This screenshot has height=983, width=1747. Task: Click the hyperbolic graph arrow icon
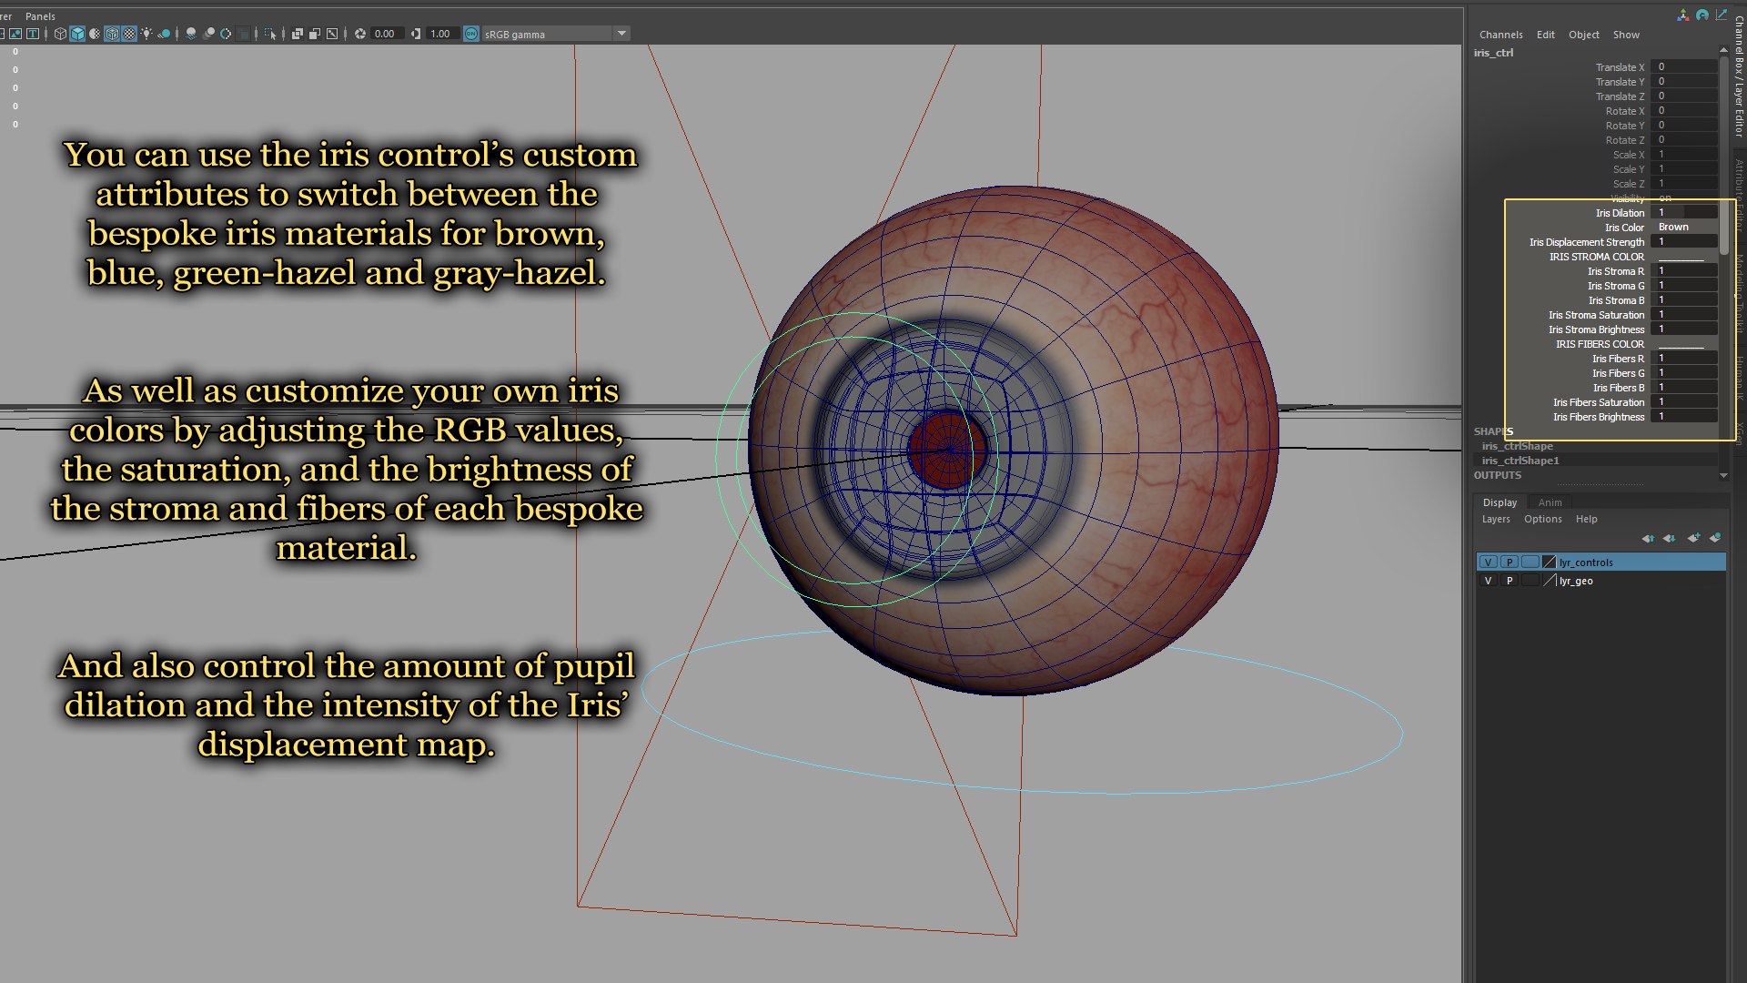coord(1721,15)
